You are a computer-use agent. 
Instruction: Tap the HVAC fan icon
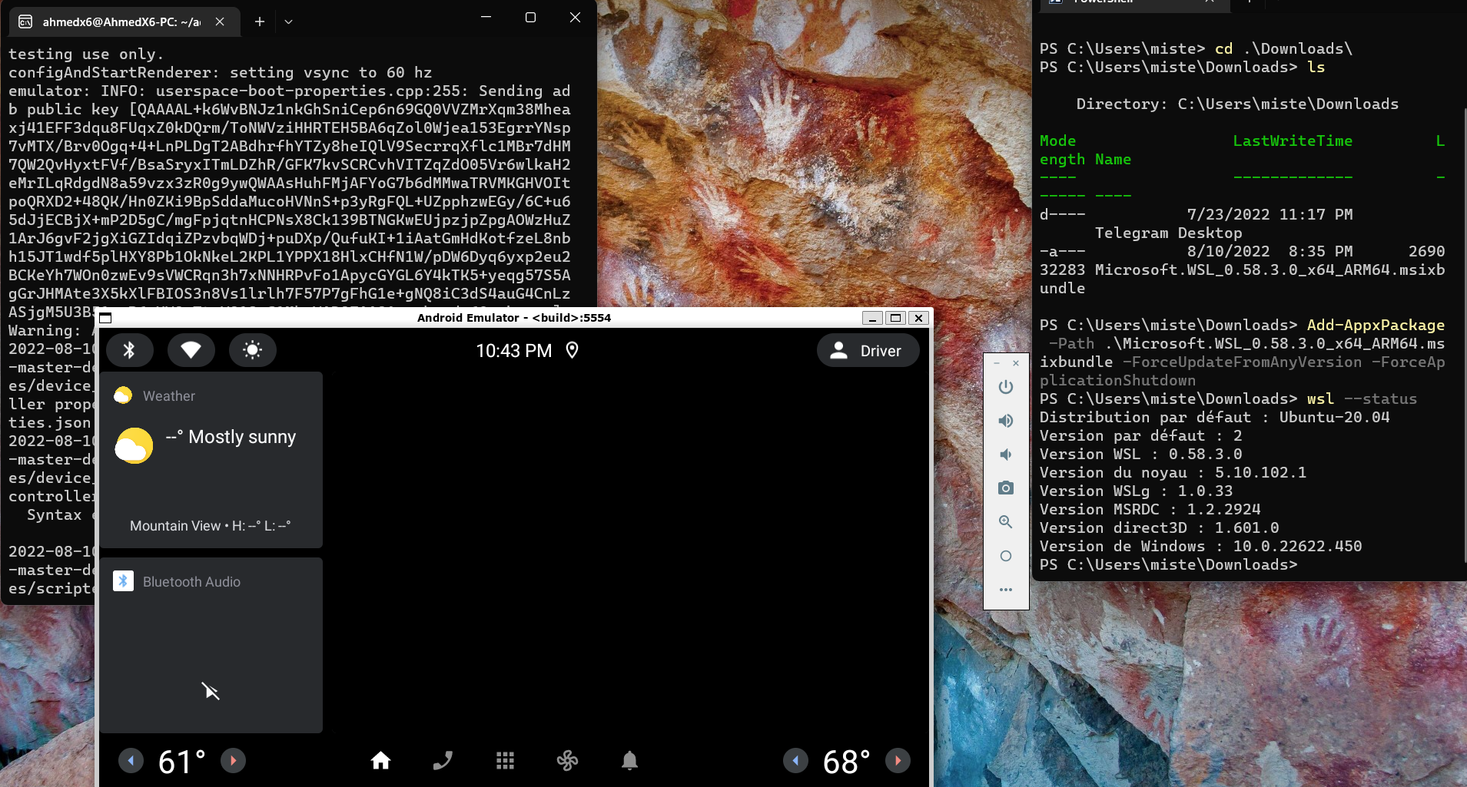click(x=567, y=761)
